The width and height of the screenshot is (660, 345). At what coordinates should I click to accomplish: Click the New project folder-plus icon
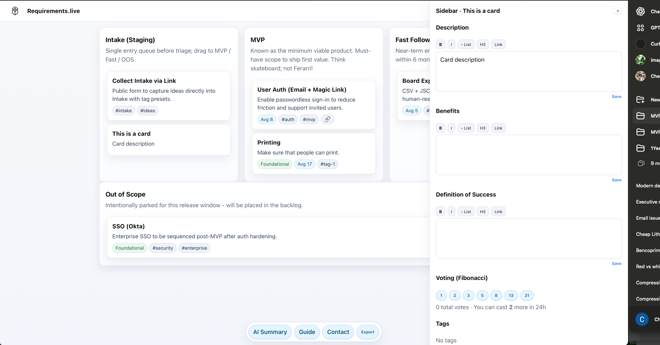coord(641,100)
